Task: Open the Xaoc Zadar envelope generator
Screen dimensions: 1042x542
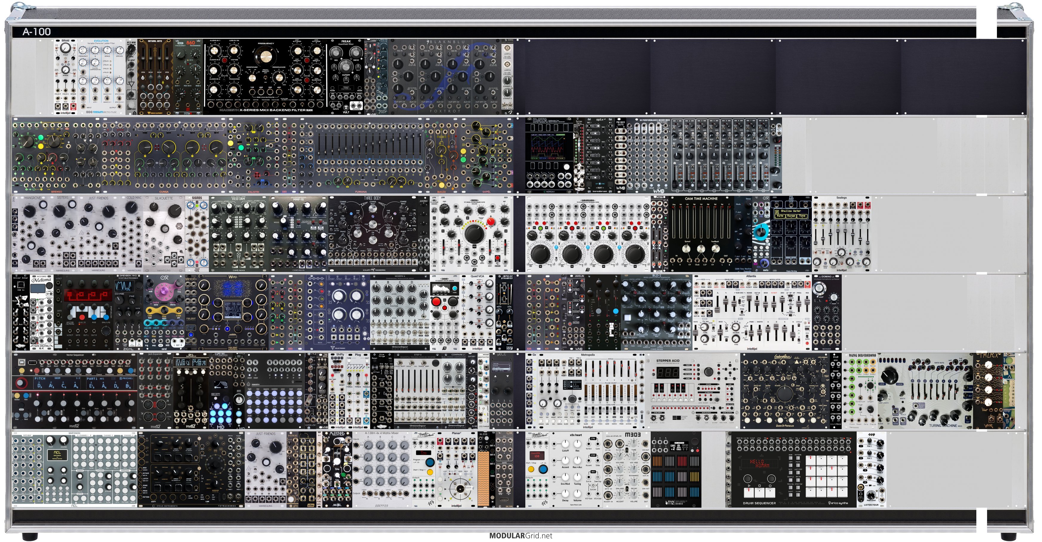Action: (x=445, y=313)
